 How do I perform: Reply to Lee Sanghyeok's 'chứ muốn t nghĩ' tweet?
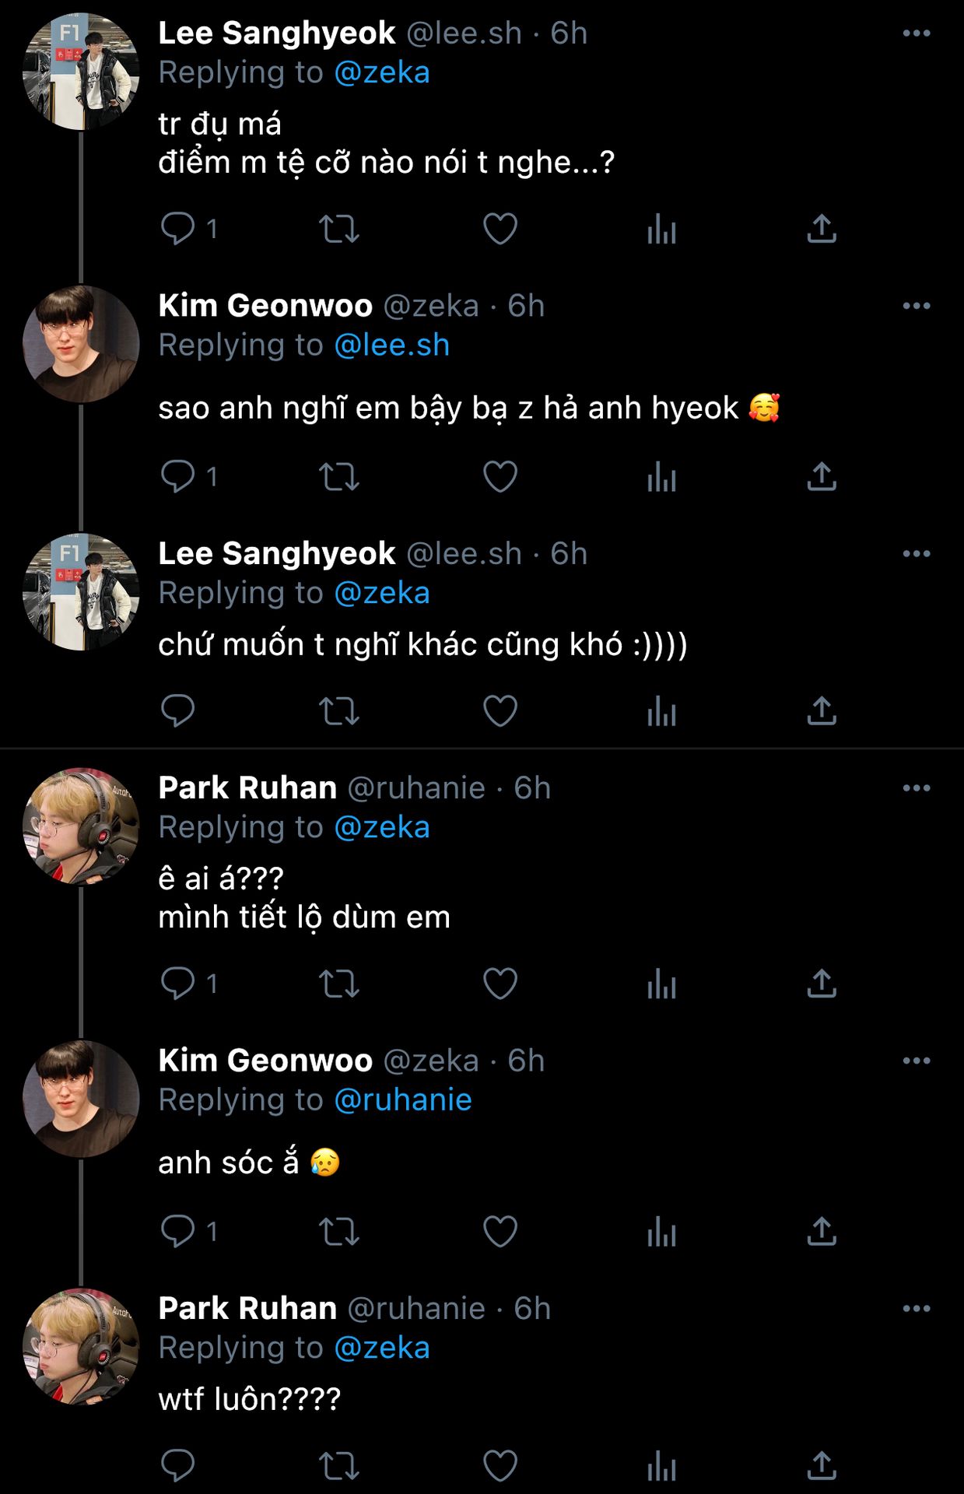pyautogui.click(x=177, y=710)
